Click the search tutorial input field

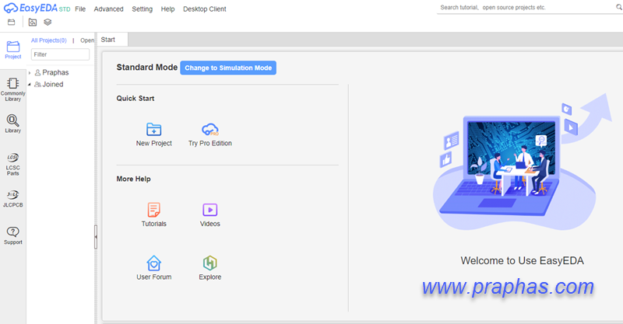525,8
